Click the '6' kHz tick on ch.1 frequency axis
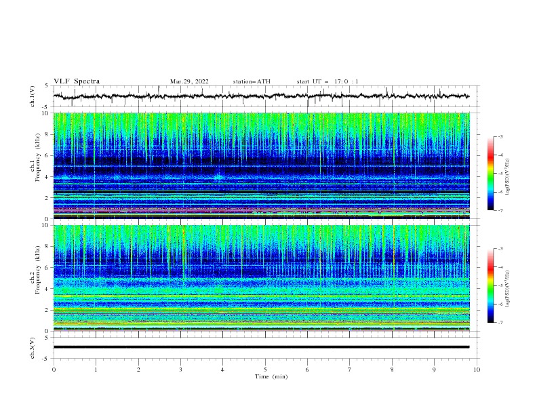The height and width of the screenshot is (415, 537). coord(47,155)
